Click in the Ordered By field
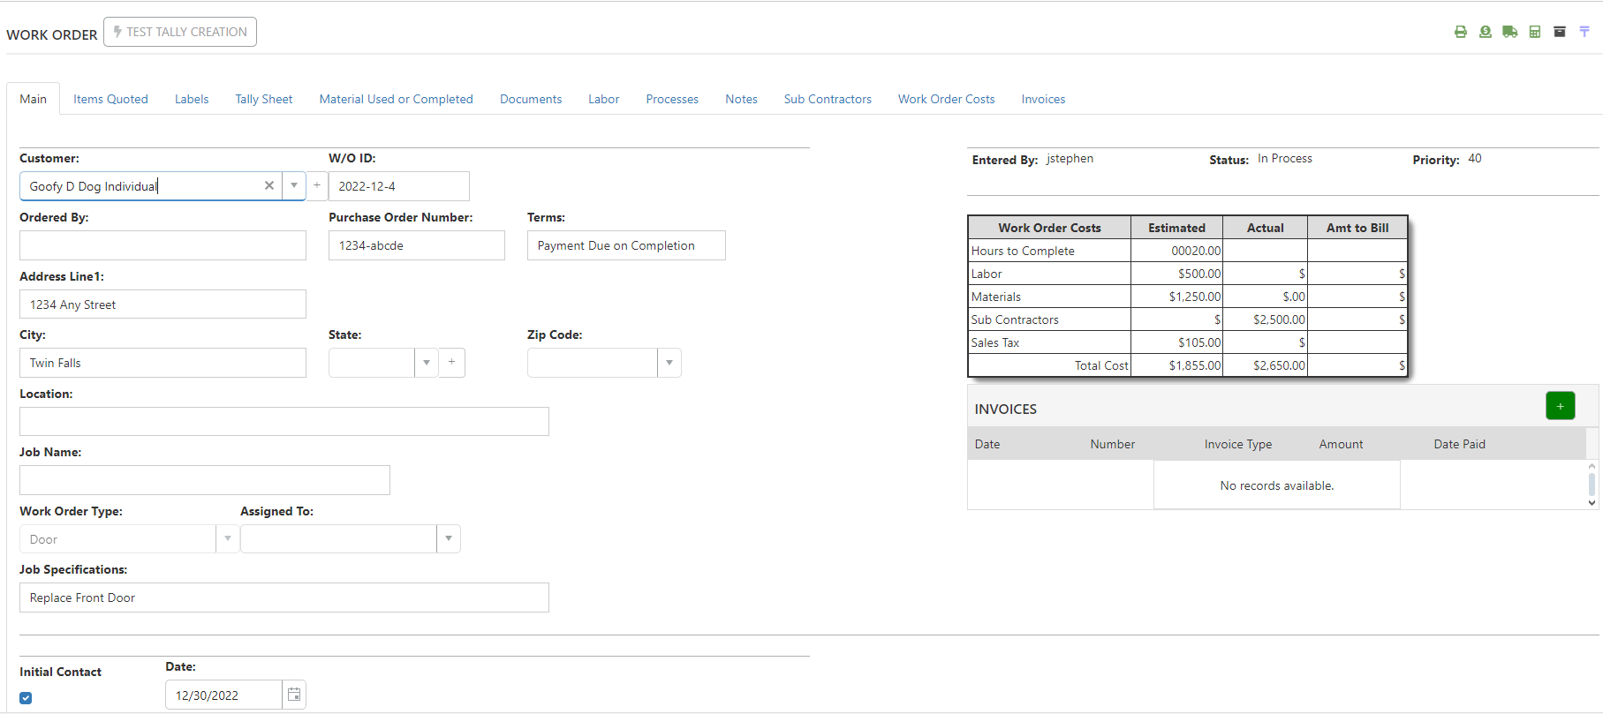The image size is (1603, 714). (163, 245)
